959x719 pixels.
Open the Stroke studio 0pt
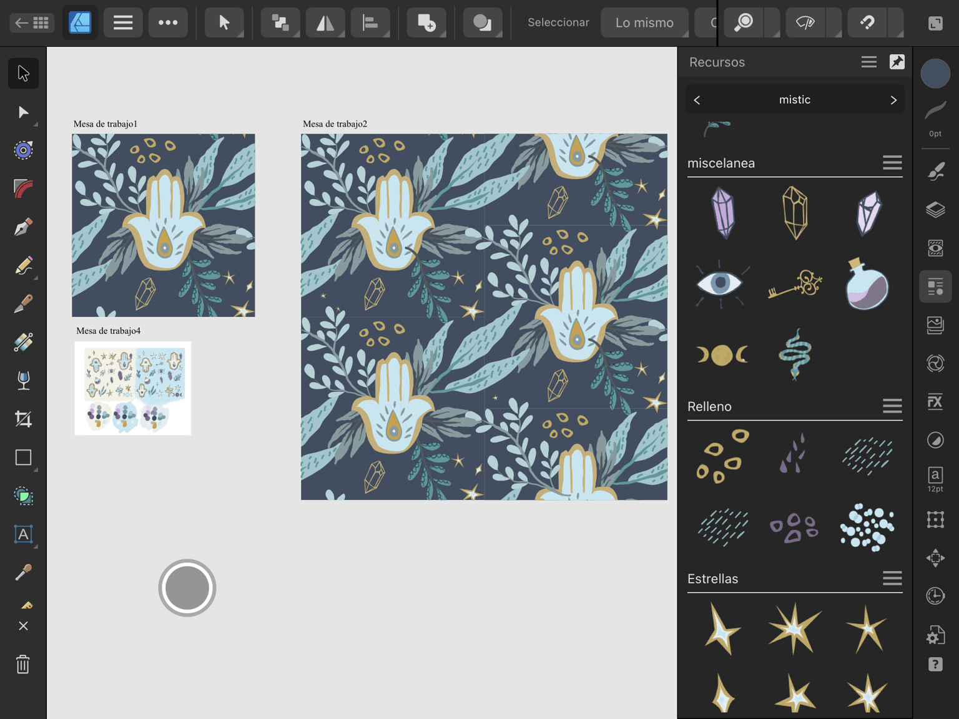point(935,119)
